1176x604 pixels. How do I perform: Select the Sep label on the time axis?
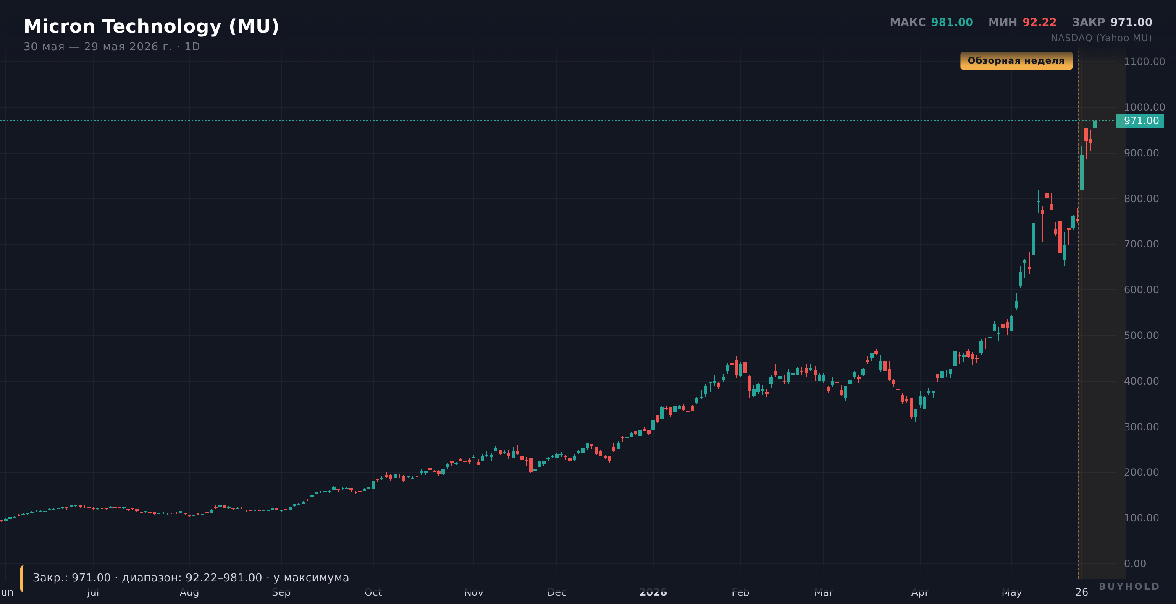(x=281, y=592)
